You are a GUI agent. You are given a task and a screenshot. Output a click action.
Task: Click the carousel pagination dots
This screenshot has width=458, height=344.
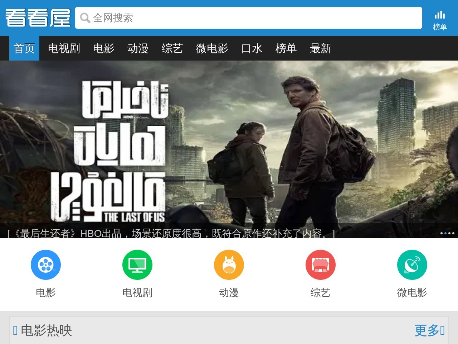tap(447, 233)
